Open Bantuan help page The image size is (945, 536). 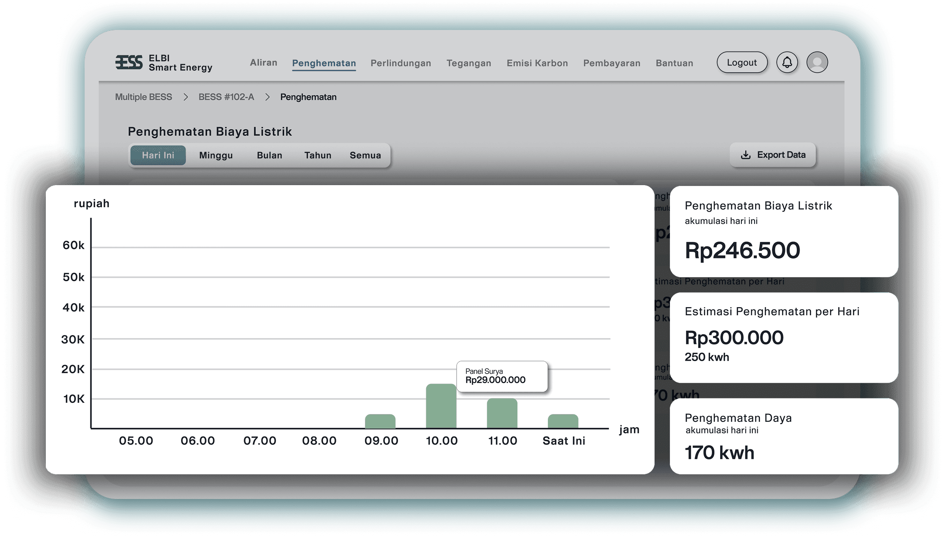tap(674, 63)
